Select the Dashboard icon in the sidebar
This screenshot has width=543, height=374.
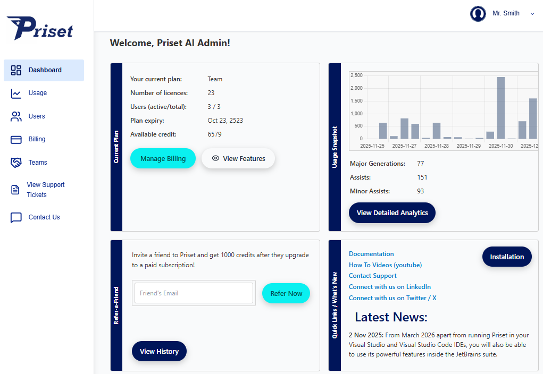(15, 70)
